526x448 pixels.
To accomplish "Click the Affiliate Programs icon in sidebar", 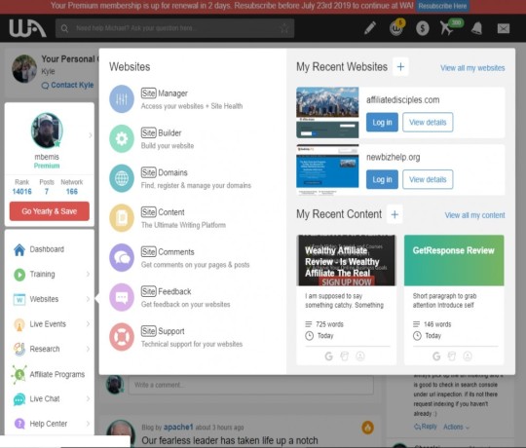I will 19,374.
